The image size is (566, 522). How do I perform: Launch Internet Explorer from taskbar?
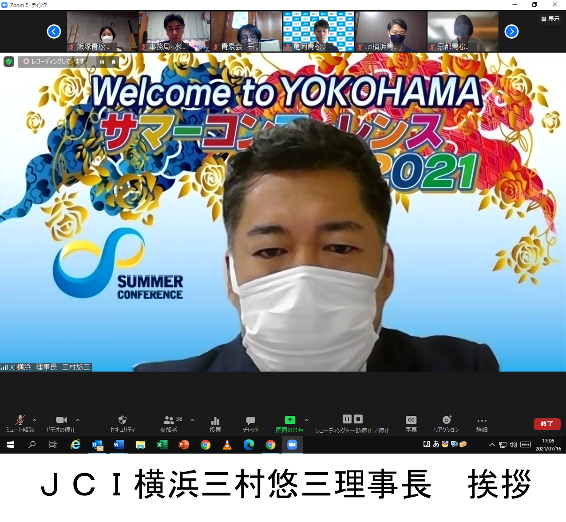pos(75,445)
